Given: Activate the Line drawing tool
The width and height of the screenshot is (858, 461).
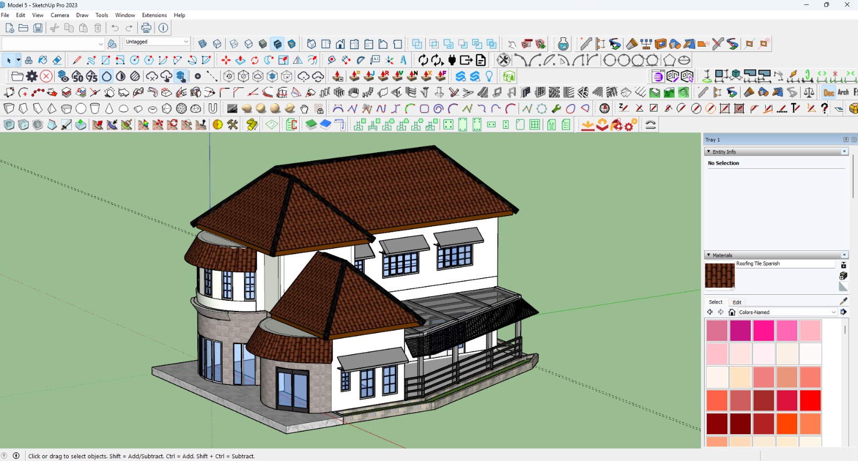Looking at the screenshot, I should pyautogui.click(x=77, y=60).
